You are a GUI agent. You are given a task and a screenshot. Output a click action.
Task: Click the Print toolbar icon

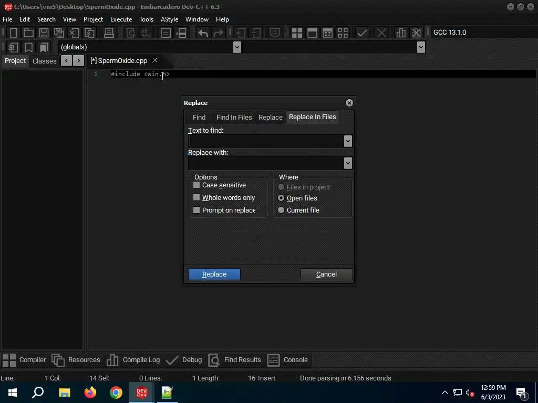[x=109, y=33]
